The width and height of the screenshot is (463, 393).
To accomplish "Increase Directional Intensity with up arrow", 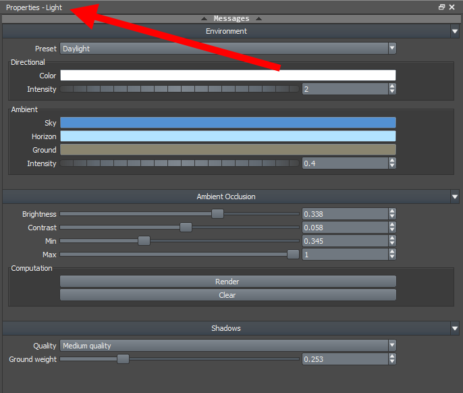I will tap(392, 86).
